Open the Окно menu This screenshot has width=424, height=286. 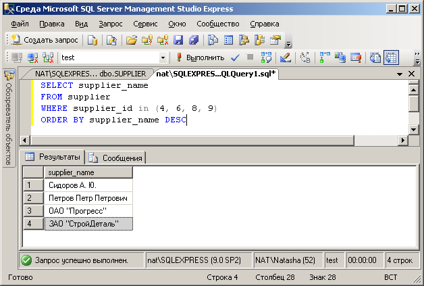pos(177,24)
